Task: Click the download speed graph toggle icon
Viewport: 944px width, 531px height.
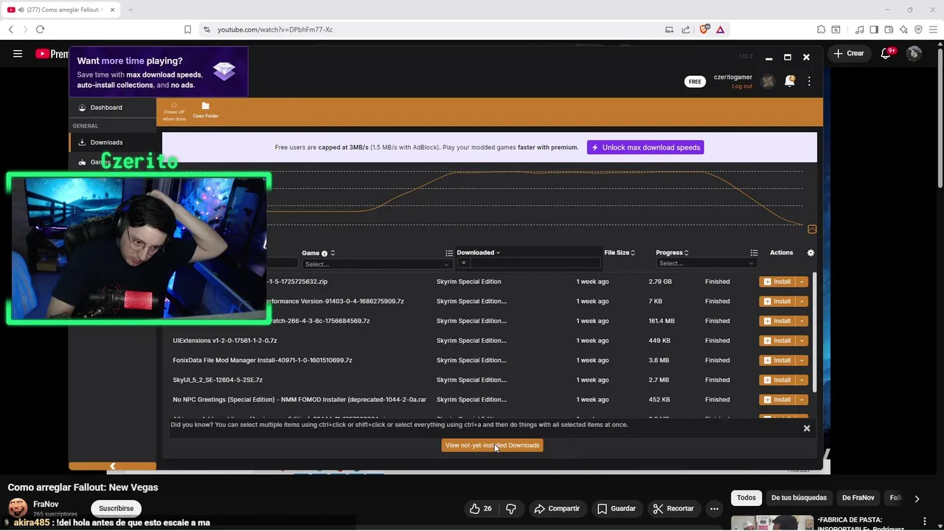Action: tap(812, 229)
